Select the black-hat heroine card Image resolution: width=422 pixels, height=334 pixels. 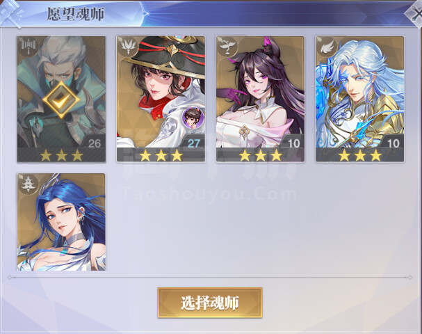[161, 99]
